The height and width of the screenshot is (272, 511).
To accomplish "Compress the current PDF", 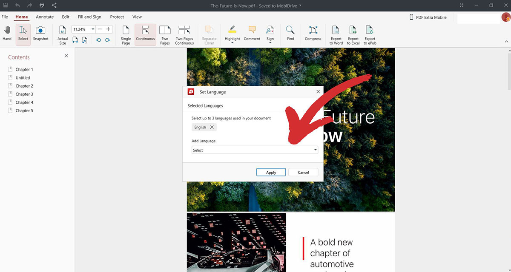I will point(313,34).
